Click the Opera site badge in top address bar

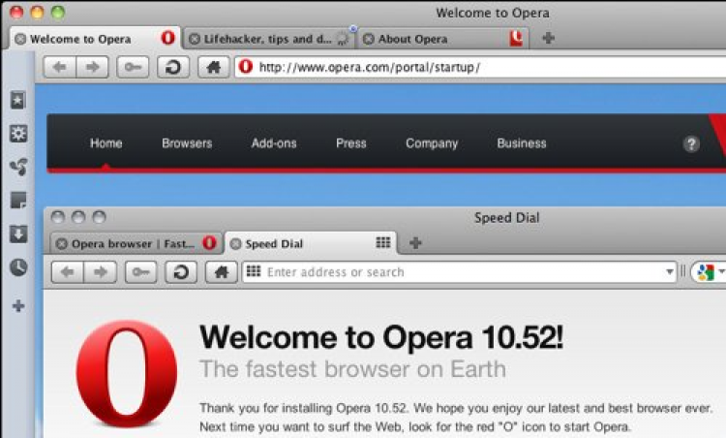pos(246,66)
